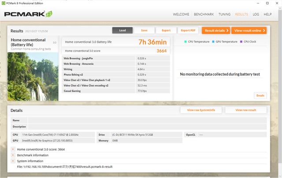Click the Drive value BC511 NVMe
Viewport: 282px width, 178px height.
(x=133, y=135)
